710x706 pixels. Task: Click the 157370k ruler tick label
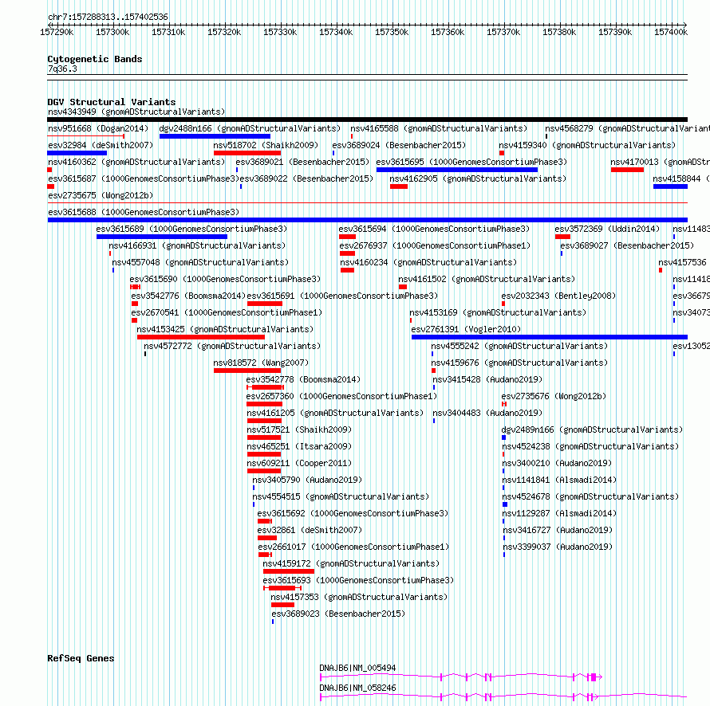[503, 32]
